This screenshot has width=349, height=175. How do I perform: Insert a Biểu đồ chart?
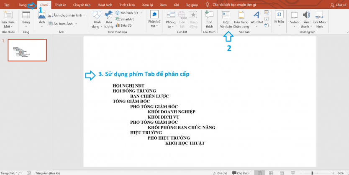(126, 25)
